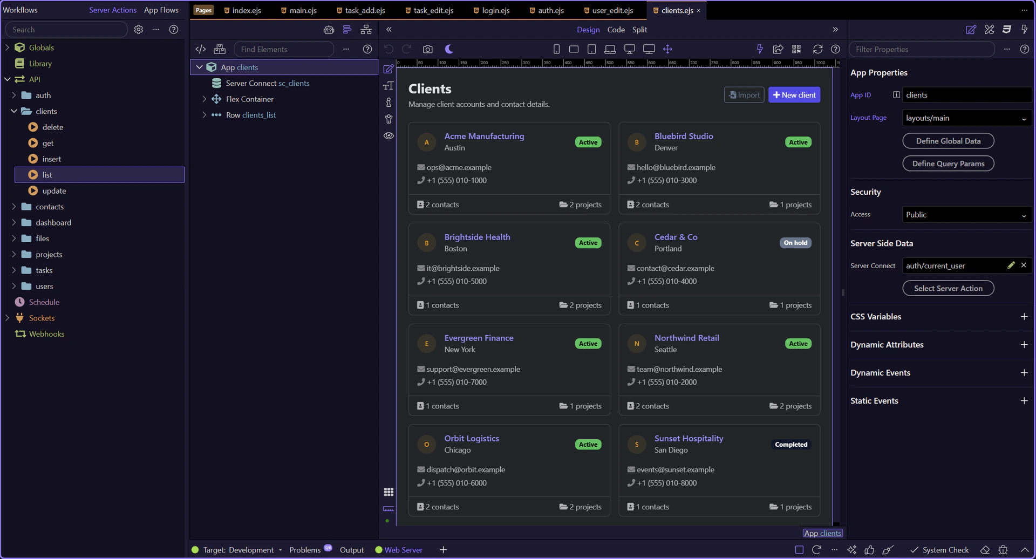Viewport: 1036px width, 559px height.
Task: Toggle the grid overlay icon
Action: [x=388, y=492]
